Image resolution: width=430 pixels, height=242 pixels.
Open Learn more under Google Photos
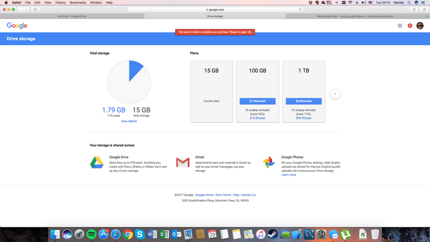pos(288,175)
